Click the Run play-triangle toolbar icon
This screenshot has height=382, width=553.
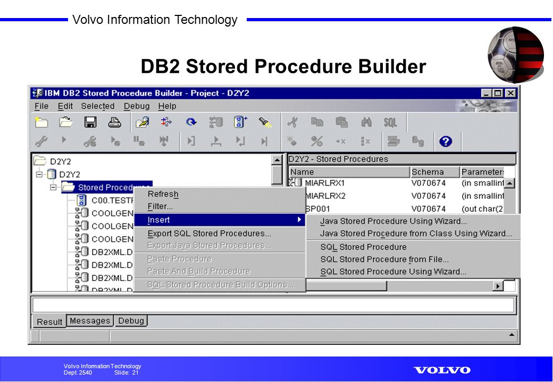(x=64, y=140)
